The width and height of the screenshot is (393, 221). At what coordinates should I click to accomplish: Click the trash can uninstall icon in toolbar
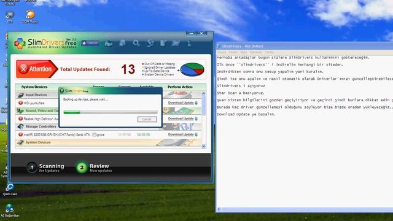click(163, 43)
